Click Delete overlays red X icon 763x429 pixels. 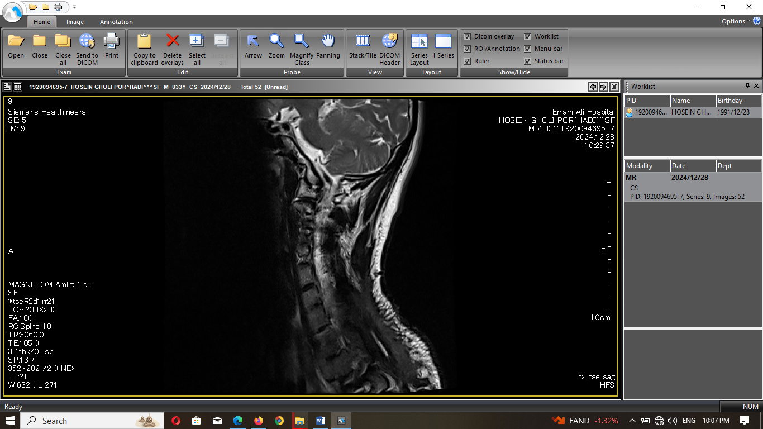pos(173,49)
